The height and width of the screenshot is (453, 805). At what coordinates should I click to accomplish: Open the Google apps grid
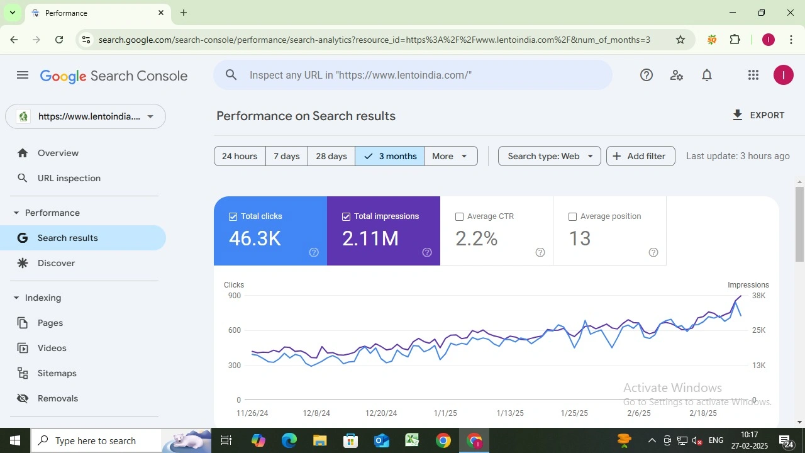(753, 75)
